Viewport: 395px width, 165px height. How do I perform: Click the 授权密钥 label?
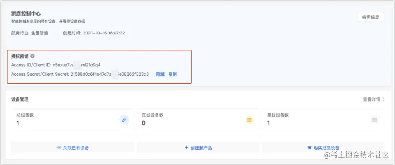point(20,56)
